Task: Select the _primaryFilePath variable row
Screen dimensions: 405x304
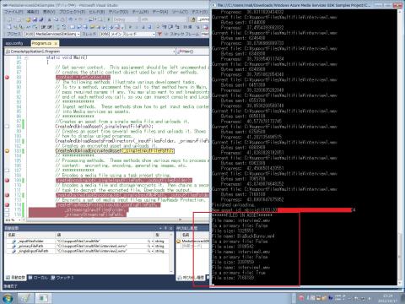Action: [x=88, y=247]
